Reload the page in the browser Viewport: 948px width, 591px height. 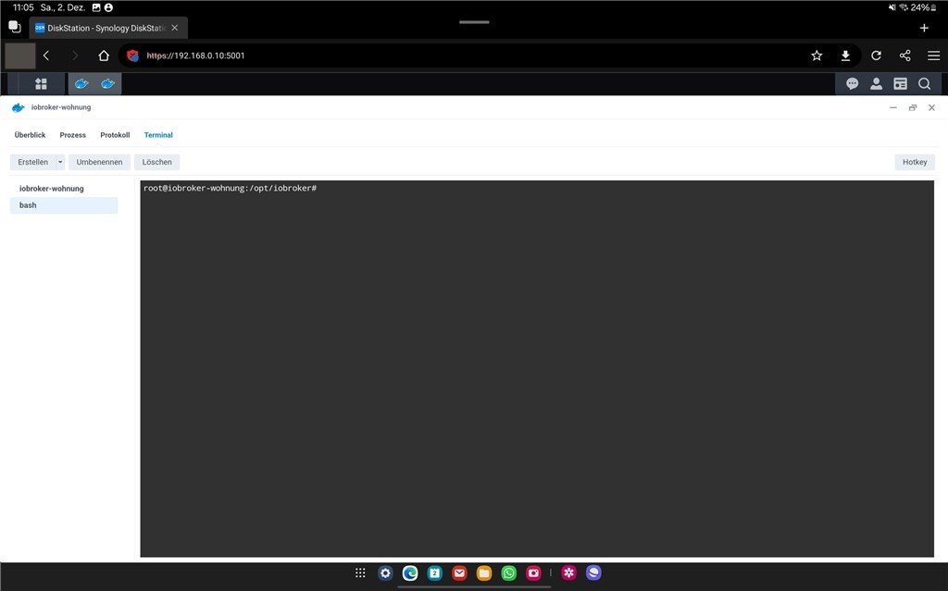pos(876,55)
